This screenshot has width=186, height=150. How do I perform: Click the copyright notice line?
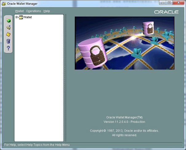click(124, 131)
